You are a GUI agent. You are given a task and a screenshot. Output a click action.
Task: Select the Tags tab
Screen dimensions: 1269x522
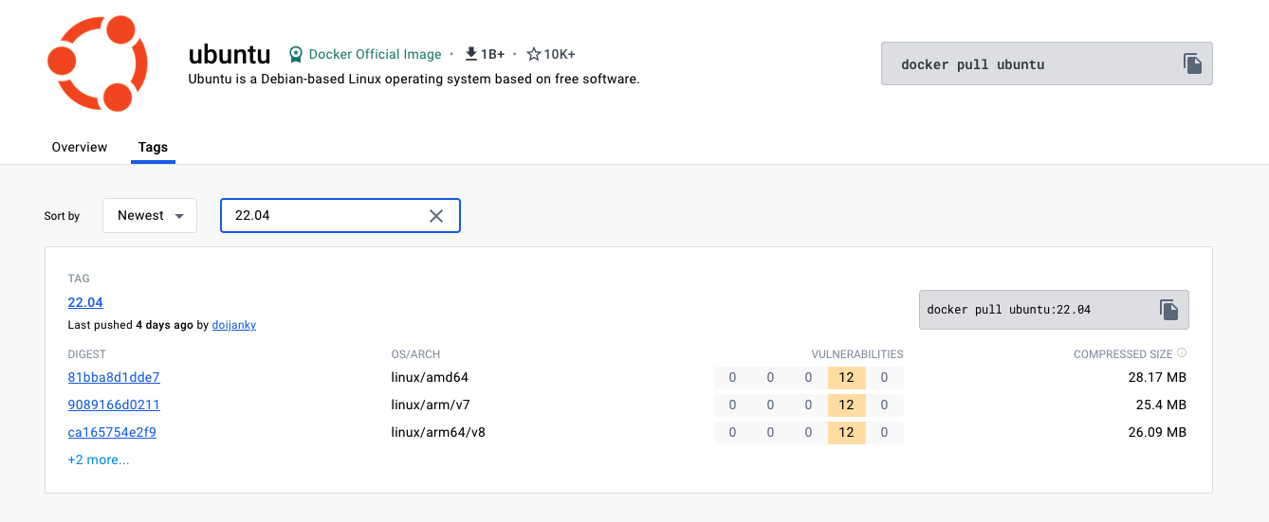pos(153,147)
